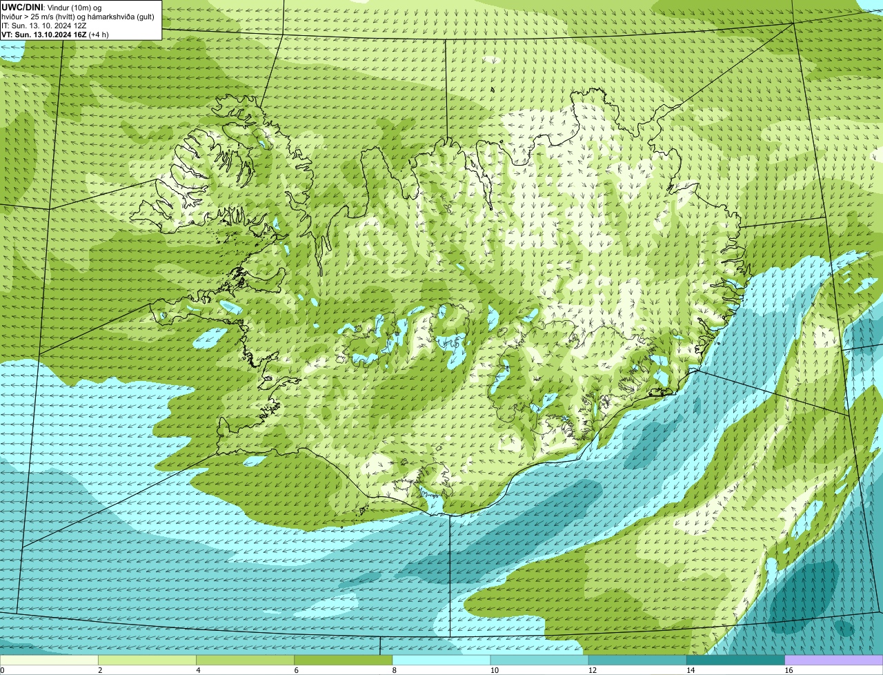Click the 10–12 m/s turquoise legend swatch

coord(539,661)
